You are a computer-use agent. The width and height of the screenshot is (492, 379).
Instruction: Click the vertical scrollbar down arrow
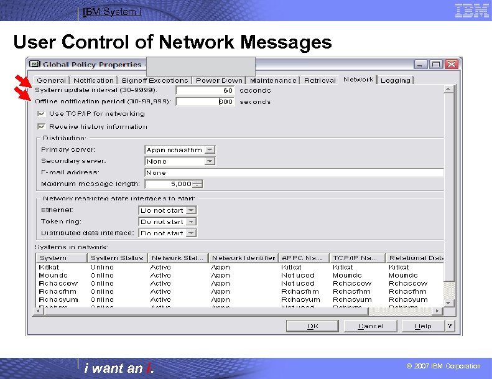pos(448,302)
